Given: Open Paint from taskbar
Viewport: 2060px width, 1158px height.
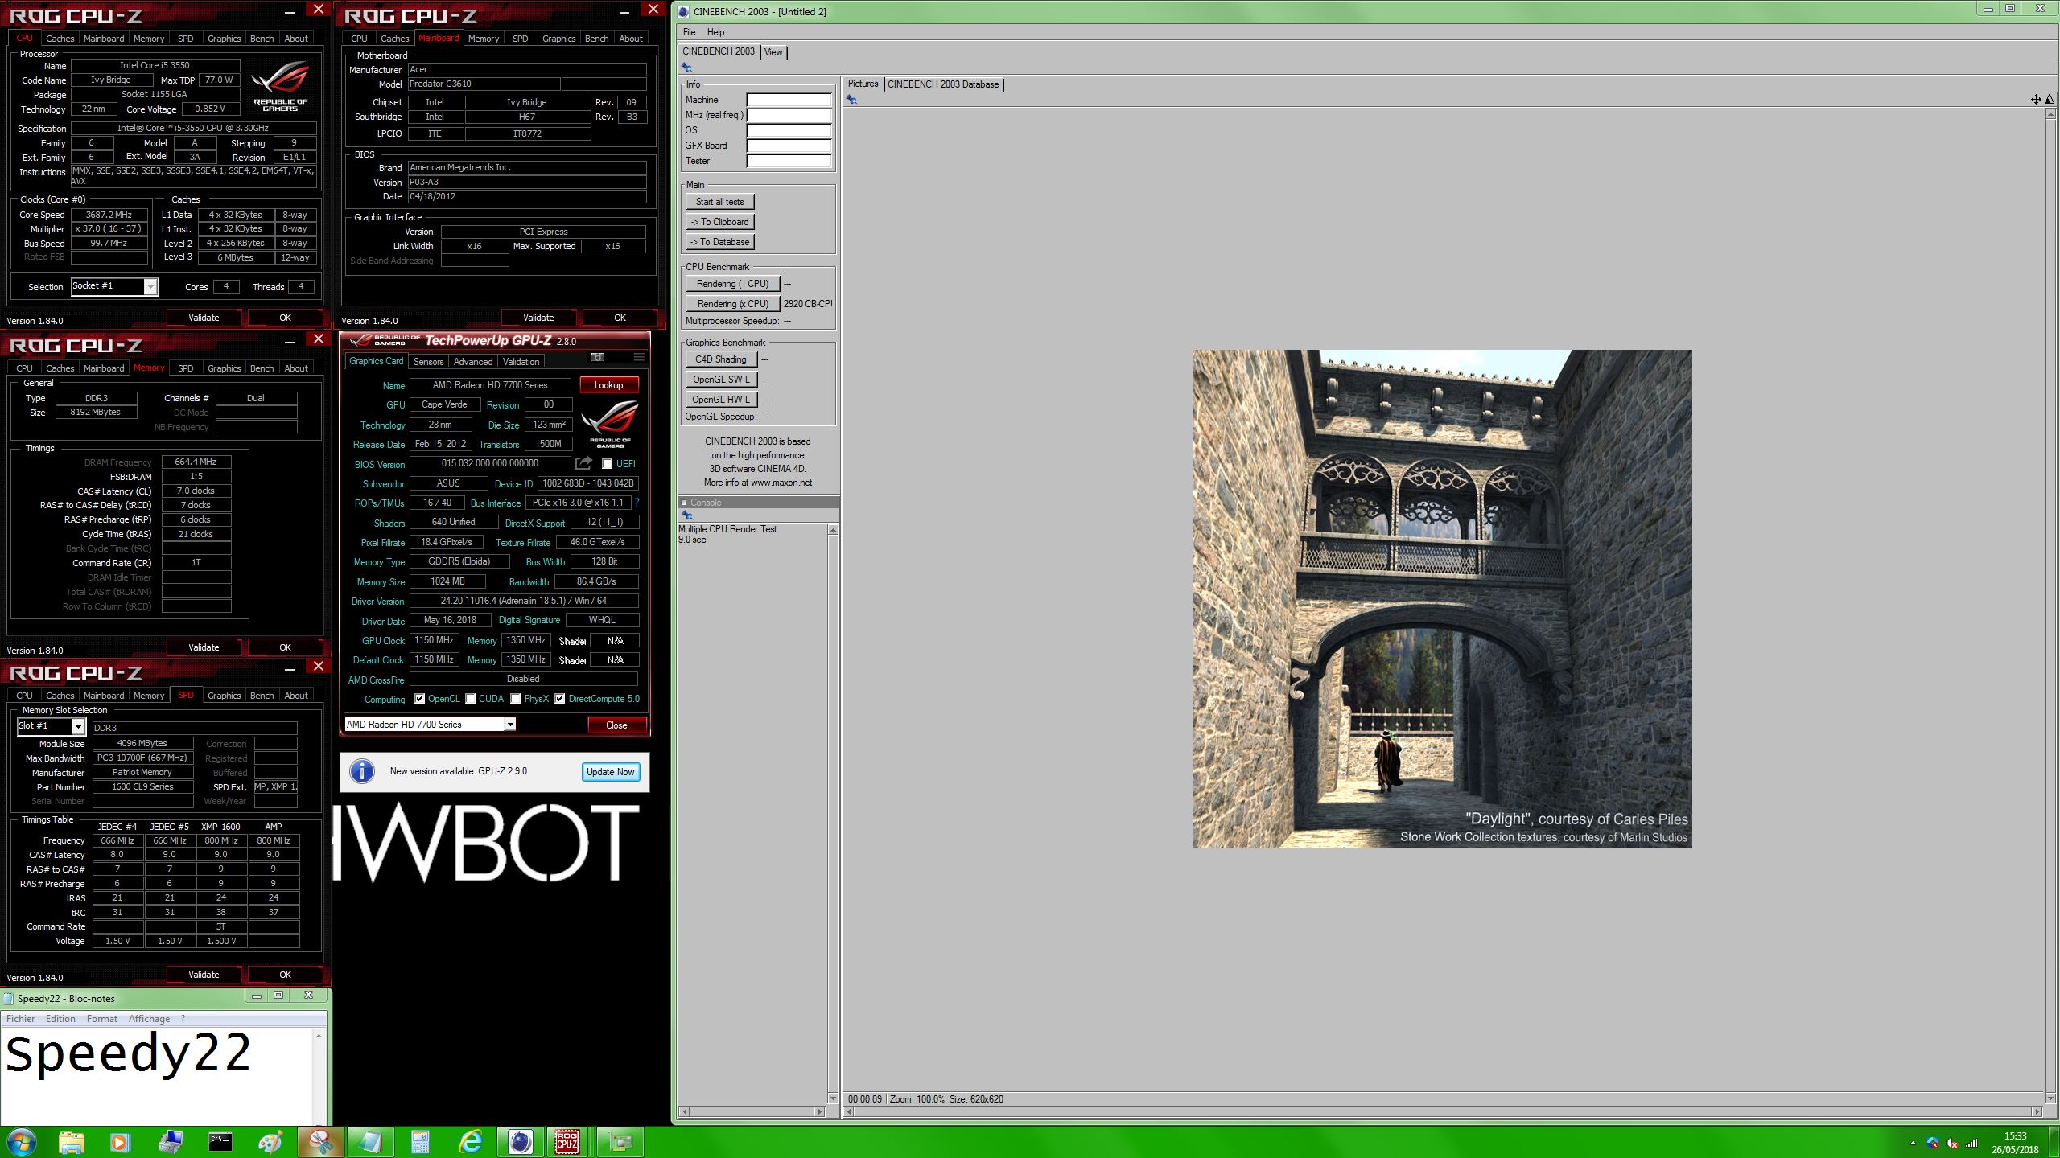Looking at the screenshot, I should [x=270, y=1142].
